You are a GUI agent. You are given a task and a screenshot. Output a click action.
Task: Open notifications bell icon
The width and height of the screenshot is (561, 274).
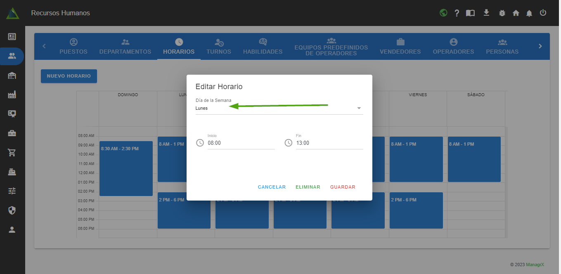coord(529,13)
